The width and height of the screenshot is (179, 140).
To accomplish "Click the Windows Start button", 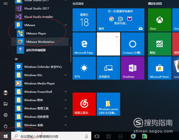I will [x=5, y=136].
